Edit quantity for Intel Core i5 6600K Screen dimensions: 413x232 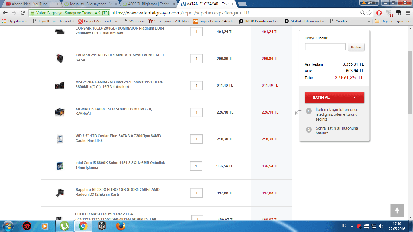pyautogui.click(x=196, y=166)
